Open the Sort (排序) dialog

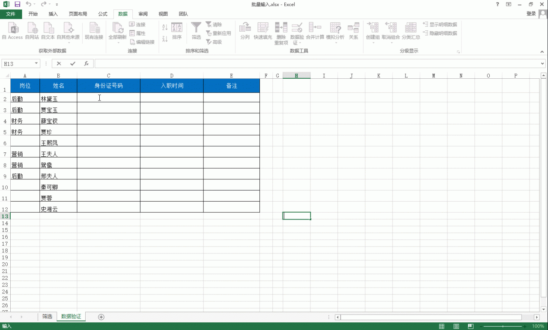pyautogui.click(x=177, y=31)
